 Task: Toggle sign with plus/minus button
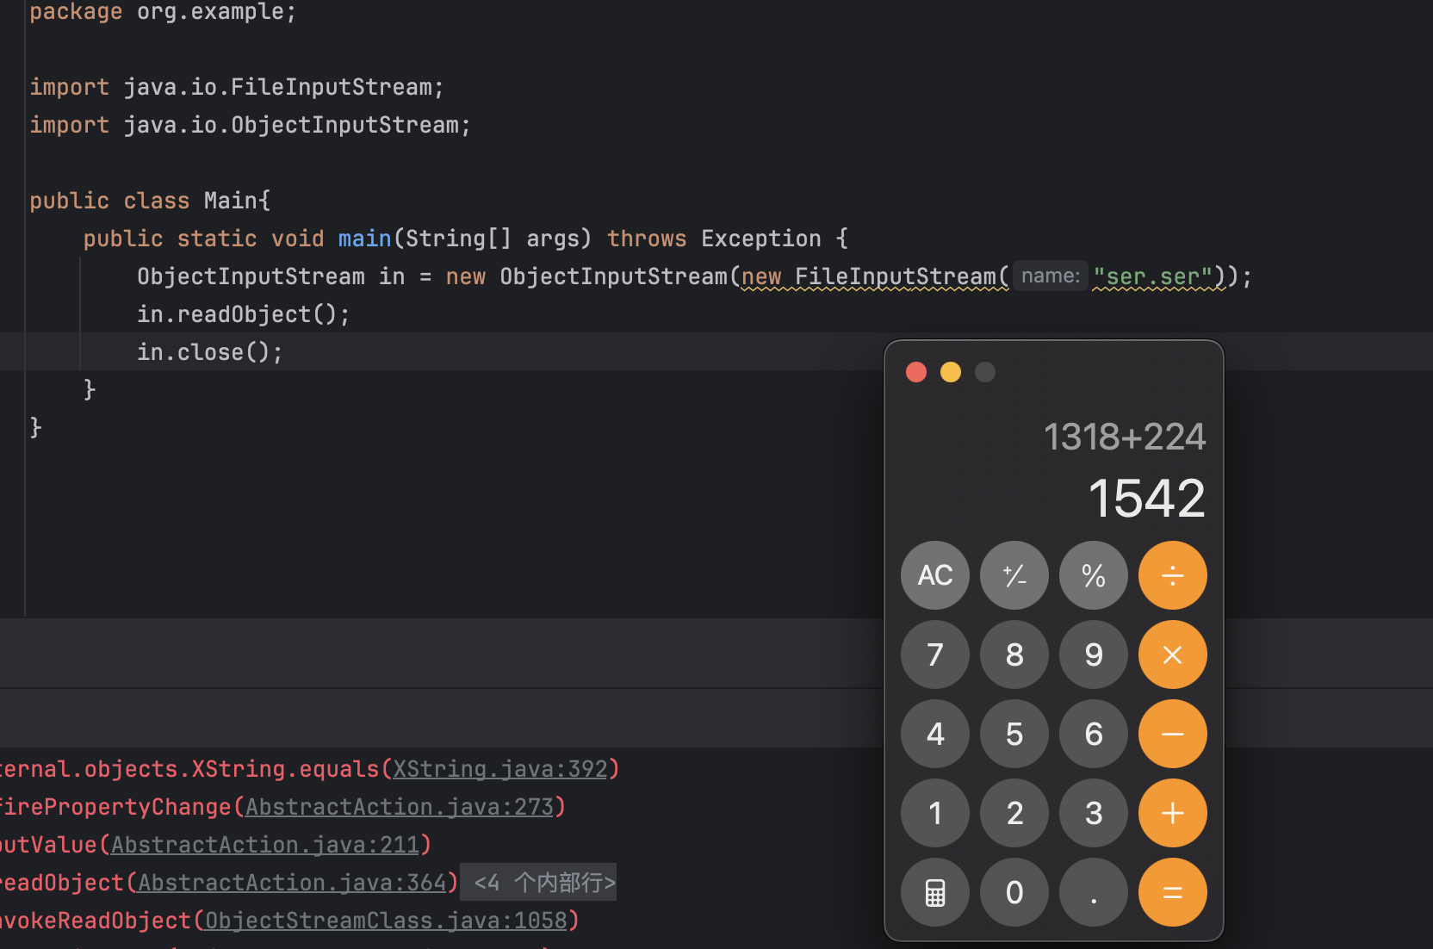point(1014,575)
